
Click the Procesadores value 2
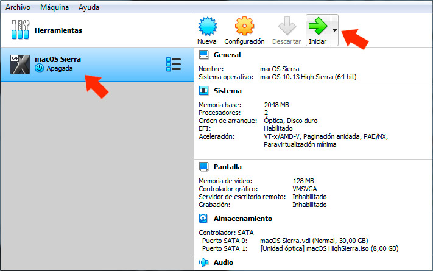[x=266, y=113]
